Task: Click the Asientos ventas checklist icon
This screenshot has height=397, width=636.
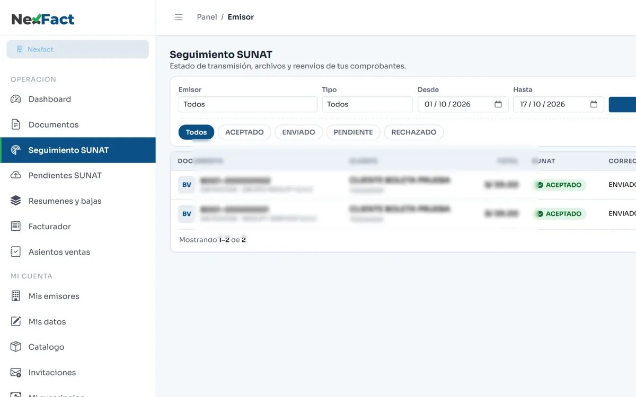Action: coord(16,252)
